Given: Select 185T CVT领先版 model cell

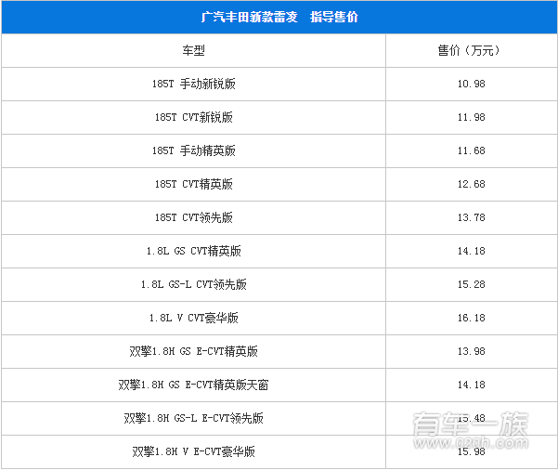Looking at the screenshot, I should pos(194,217).
